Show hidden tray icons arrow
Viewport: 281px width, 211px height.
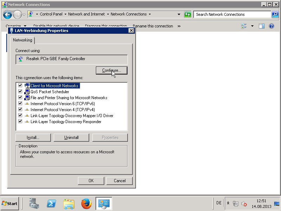click(228, 203)
